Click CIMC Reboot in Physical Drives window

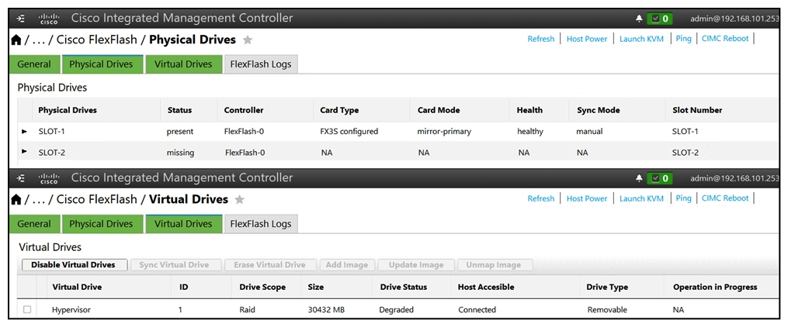(x=725, y=39)
